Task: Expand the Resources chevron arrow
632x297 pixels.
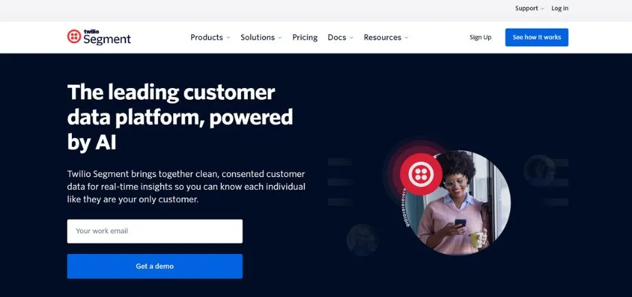Action: (406, 38)
